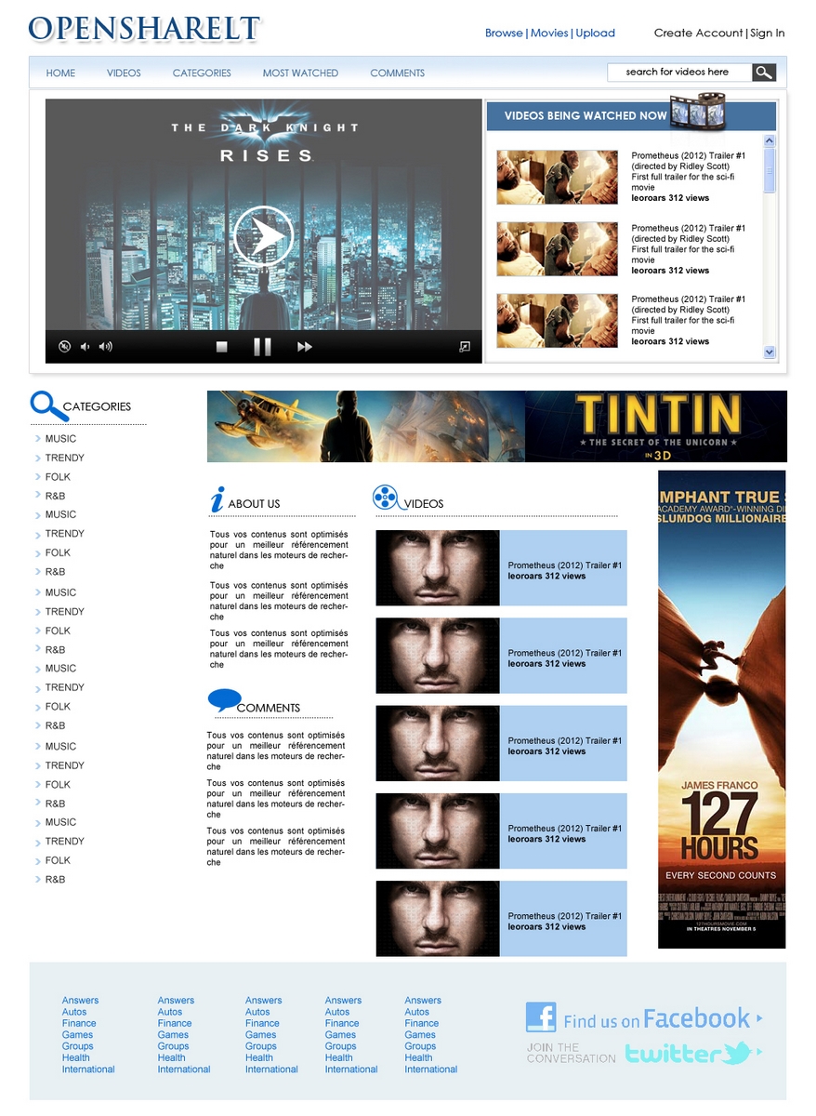Click the OPENSHAREIT logo
The width and height of the screenshot is (816, 1116).
point(144,29)
